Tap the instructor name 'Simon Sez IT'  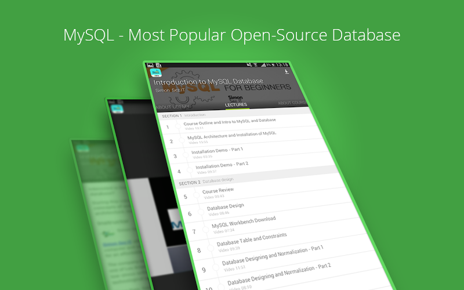170,90
